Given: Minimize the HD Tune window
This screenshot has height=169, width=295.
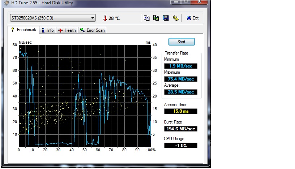Looking at the screenshot, I should (x=176, y=2).
